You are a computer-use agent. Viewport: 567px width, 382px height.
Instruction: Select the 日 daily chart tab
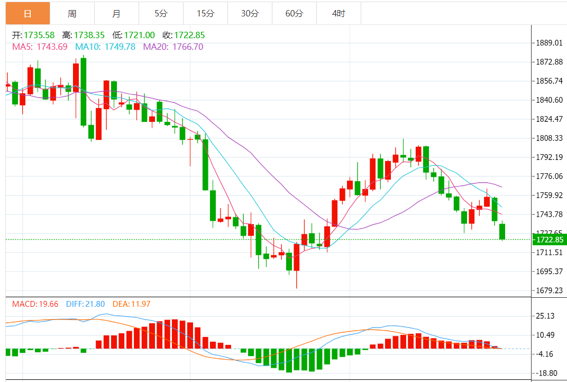(28, 13)
